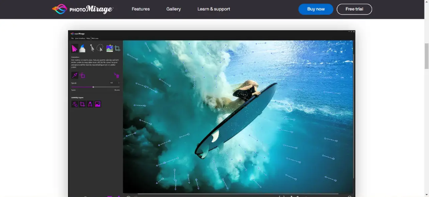Select the glue bottle Mask tool
The image size is (429, 197).
tap(83, 48)
